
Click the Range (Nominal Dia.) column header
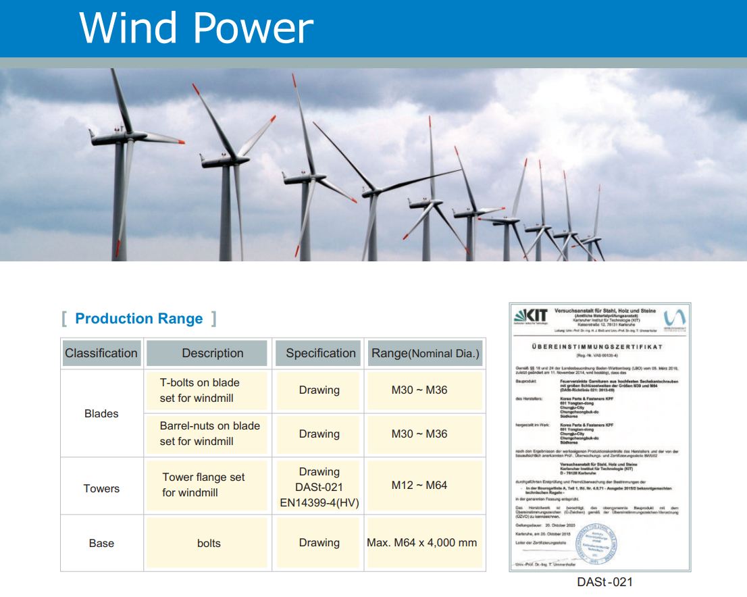pyautogui.click(x=426, y=353)
